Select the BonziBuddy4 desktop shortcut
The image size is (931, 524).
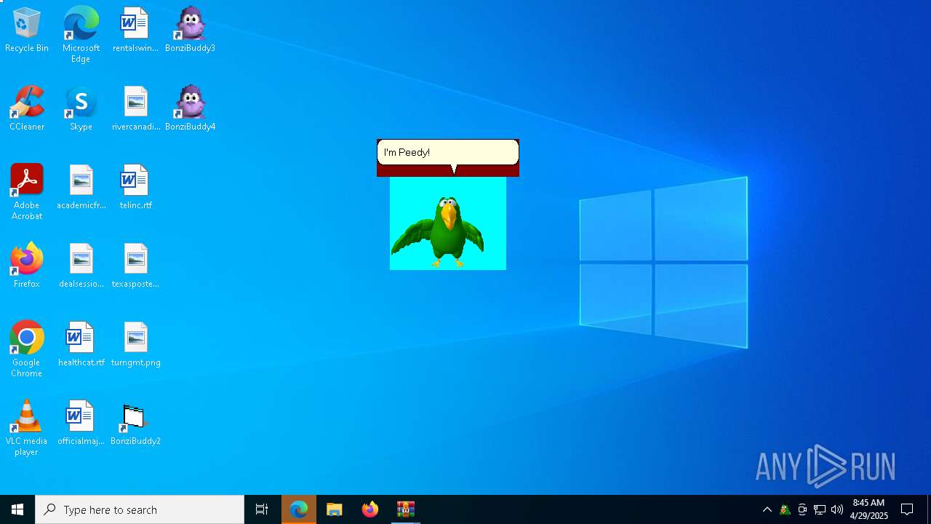(x=190, y=109)
